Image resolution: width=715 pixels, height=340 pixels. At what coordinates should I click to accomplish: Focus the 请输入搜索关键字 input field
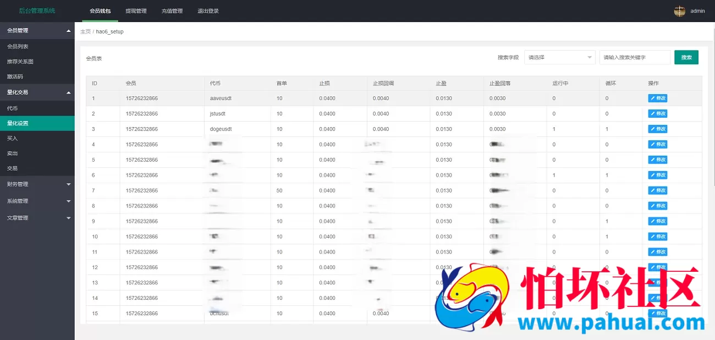635,57
